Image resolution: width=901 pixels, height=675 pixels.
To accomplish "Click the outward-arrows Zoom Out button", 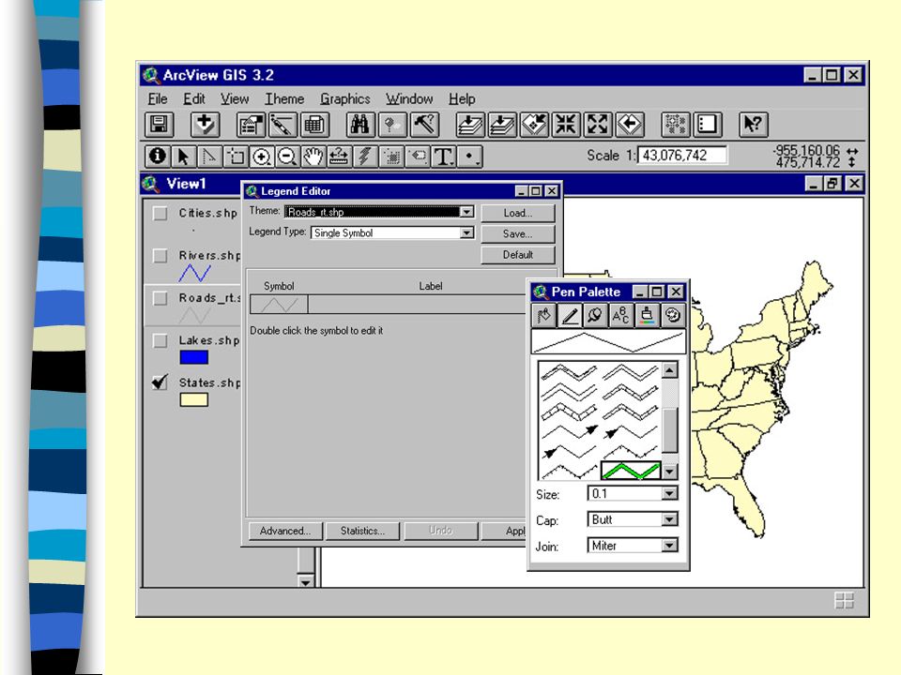I will click(x=598, y=125).
